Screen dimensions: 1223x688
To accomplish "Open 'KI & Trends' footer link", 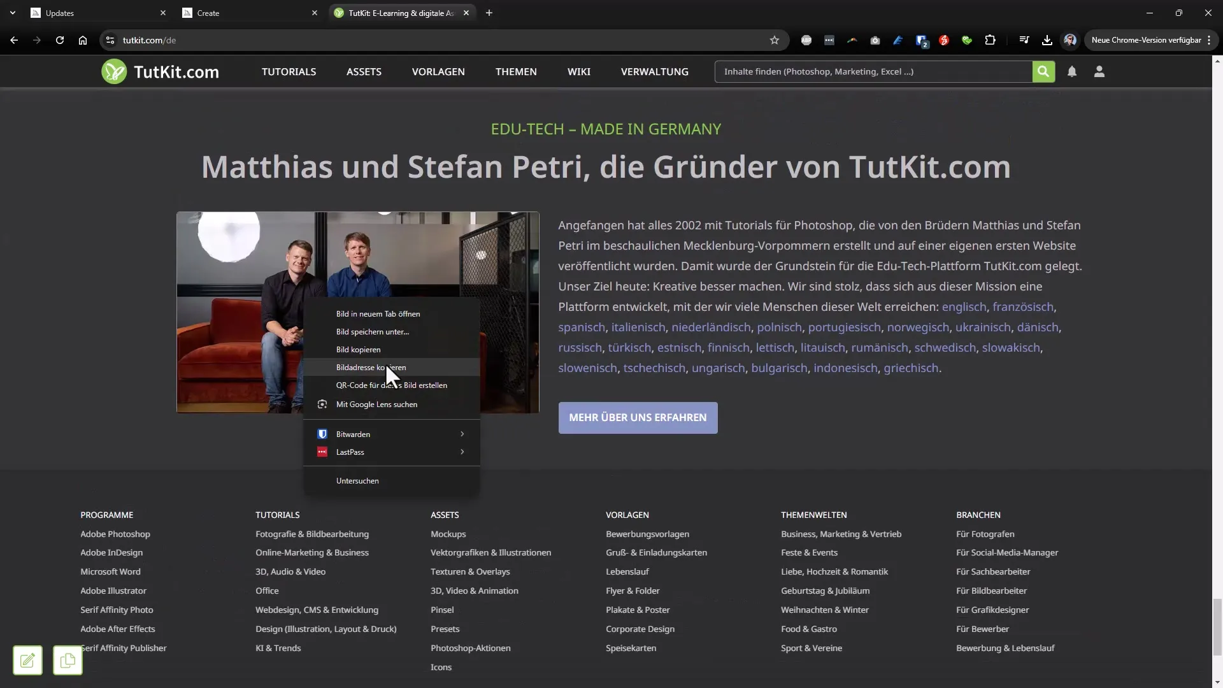I will (278, 648).
